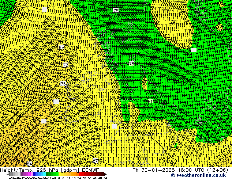Click the 87 contour height label
The height and width of the screenshot is (179, 232).
coord(95,161)
